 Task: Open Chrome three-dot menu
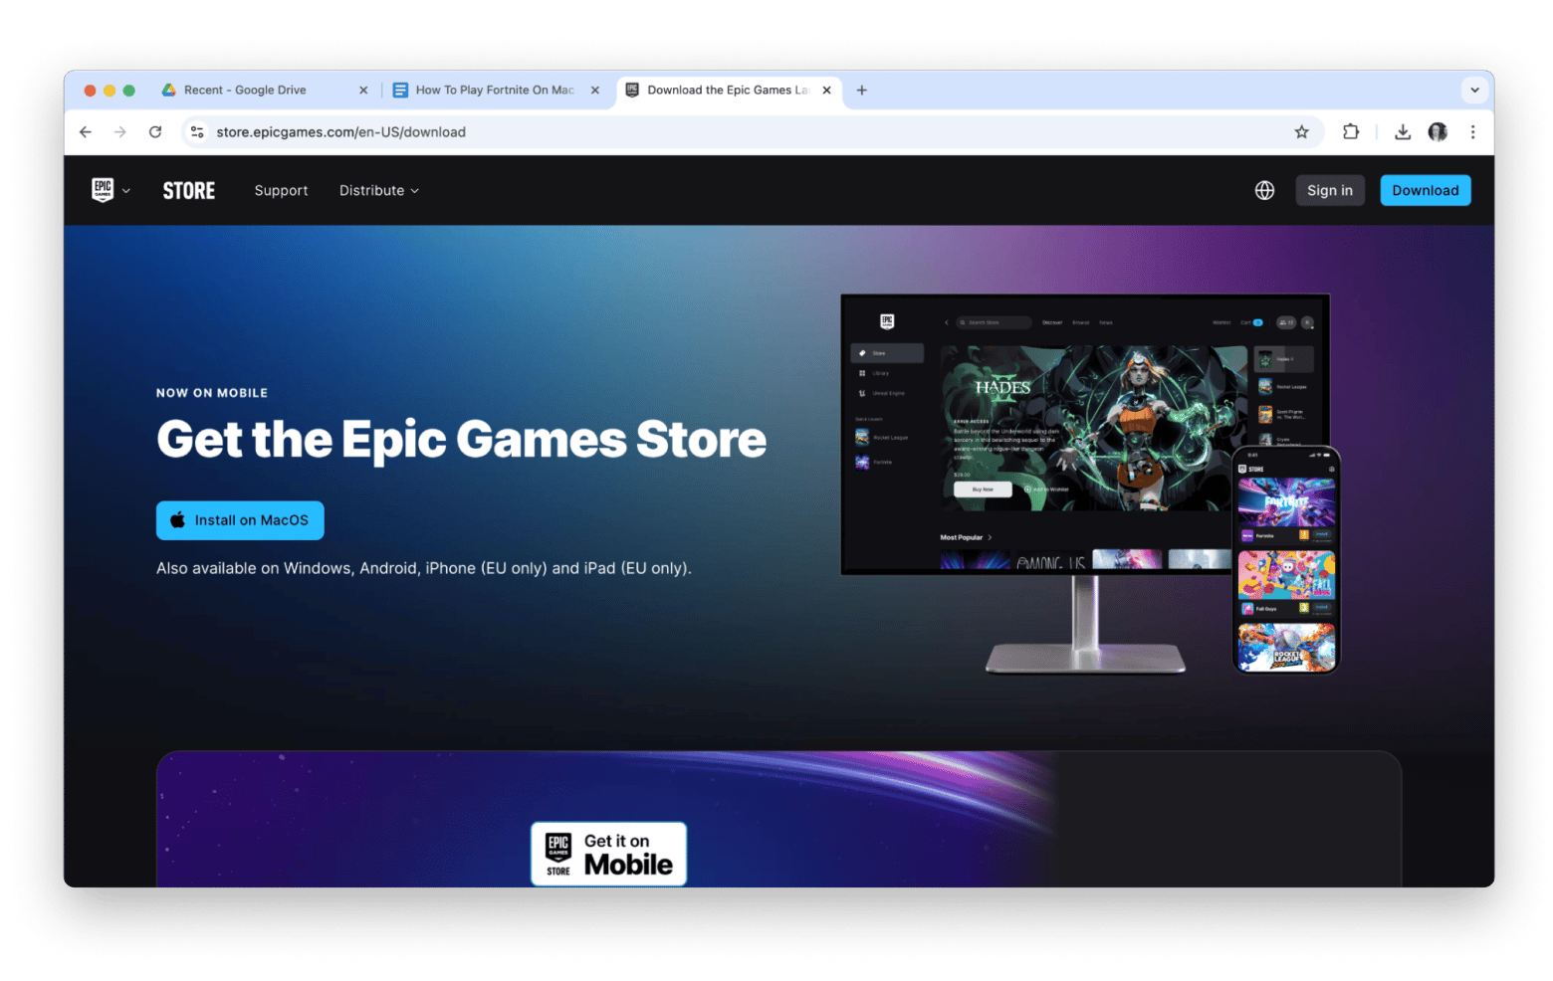click(x=1472, y=132)
